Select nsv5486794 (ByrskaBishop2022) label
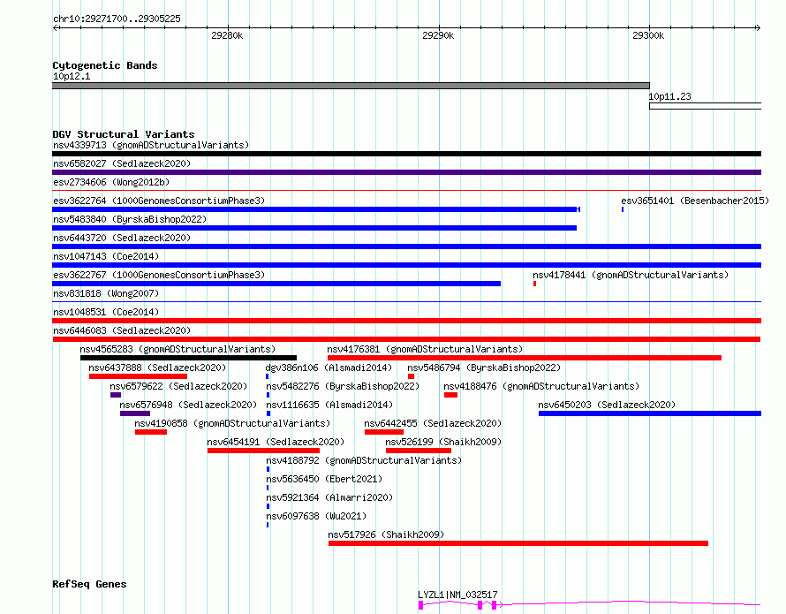Screen dimensions: 786x614 click(x=484, y=368)
